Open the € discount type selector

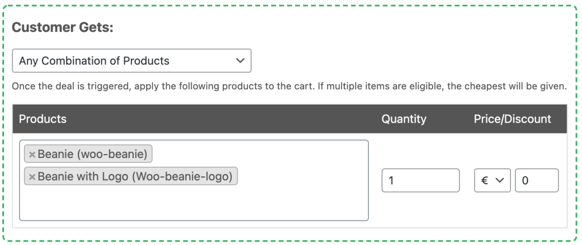point(492,180)
